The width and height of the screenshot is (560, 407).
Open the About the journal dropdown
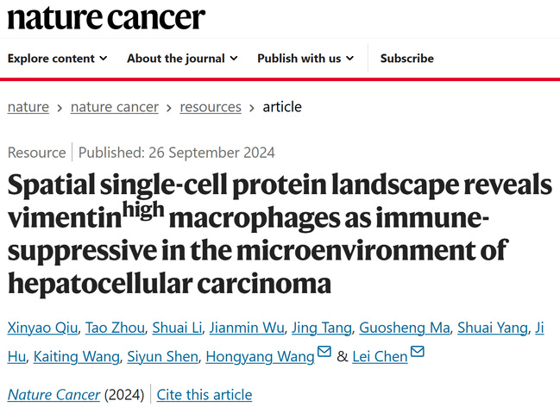coord(181,59)
